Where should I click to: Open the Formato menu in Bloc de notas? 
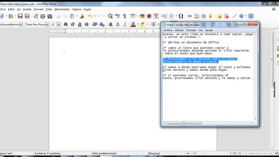pyautogui.click(x=191, y=30)
